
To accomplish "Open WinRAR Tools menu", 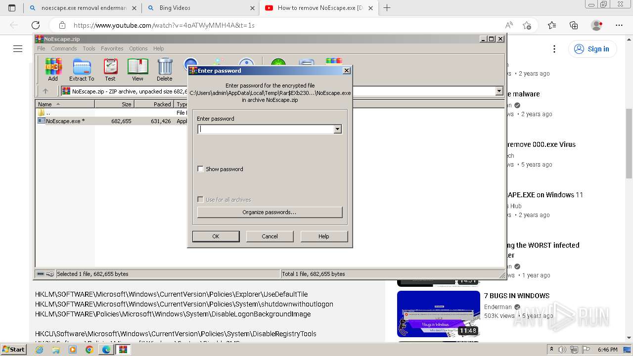I will pyautogui.click(x=89, y=48).
